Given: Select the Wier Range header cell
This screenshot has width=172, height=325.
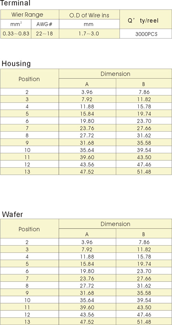Looking at the screenshot, I should pyautogui.click(x=30, y=15).
